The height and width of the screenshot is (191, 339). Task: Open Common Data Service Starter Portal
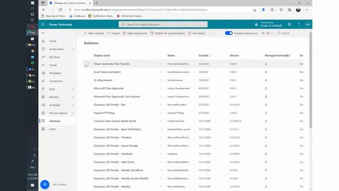point(115,121)
